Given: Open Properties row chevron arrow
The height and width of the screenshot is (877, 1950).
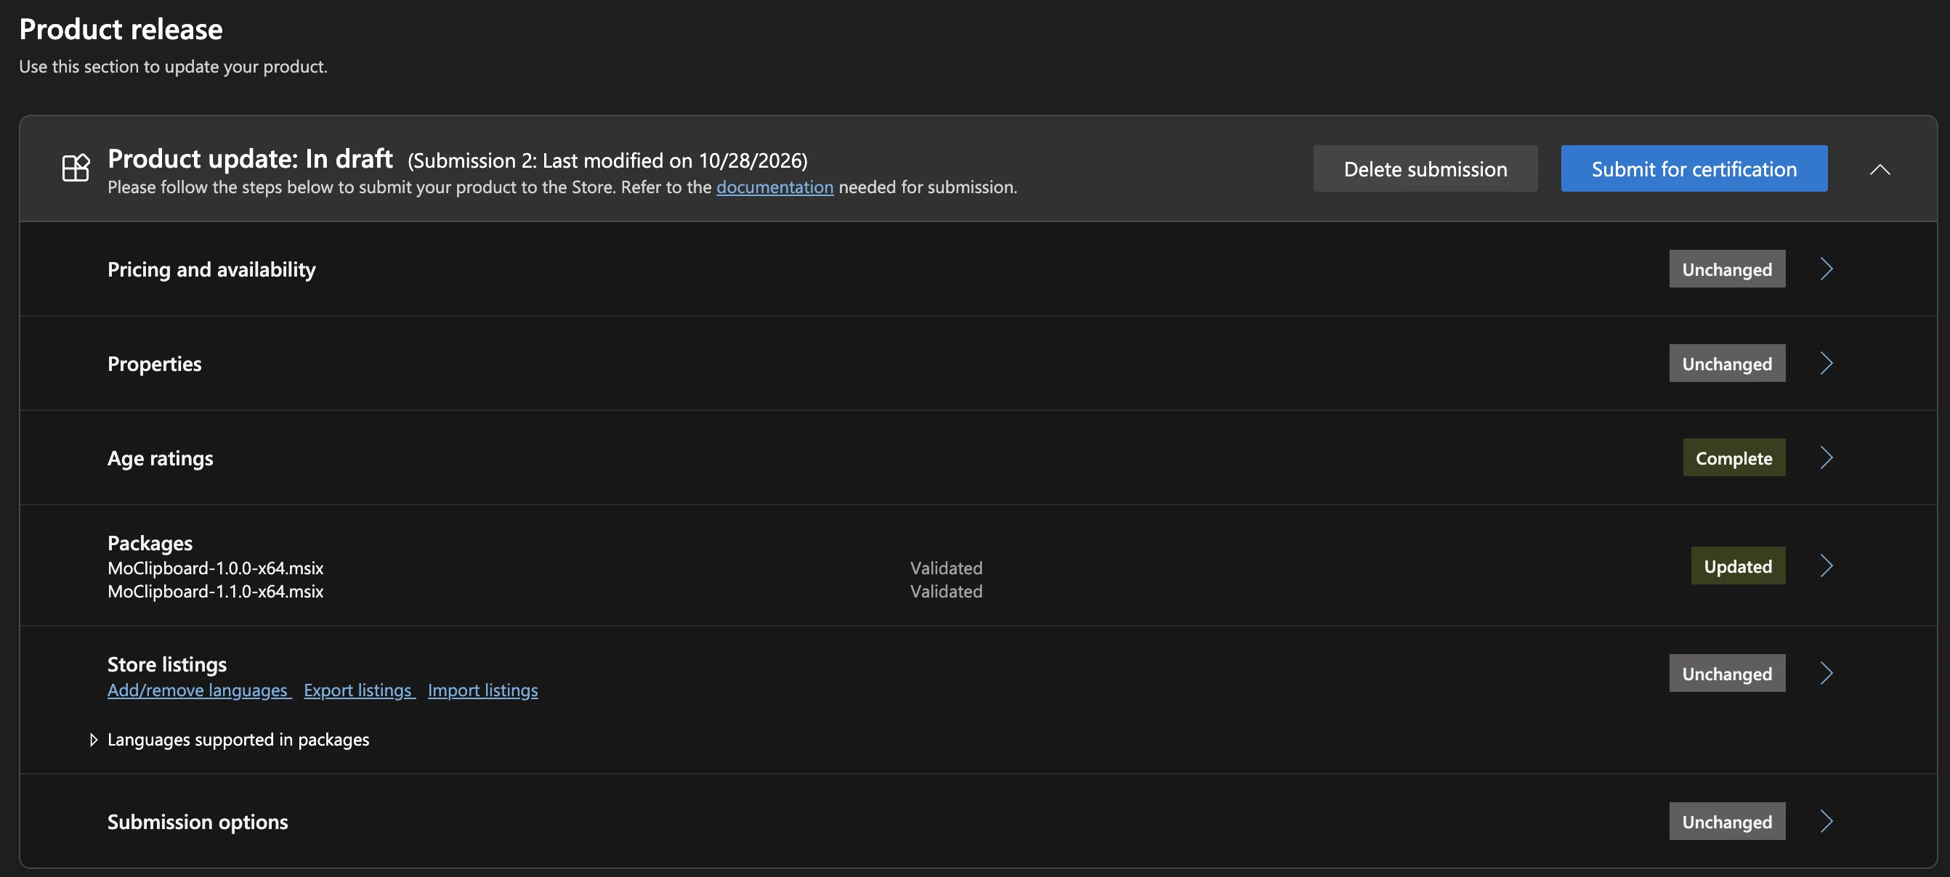Looking at the screenshot, I should tap(1826, 363).
